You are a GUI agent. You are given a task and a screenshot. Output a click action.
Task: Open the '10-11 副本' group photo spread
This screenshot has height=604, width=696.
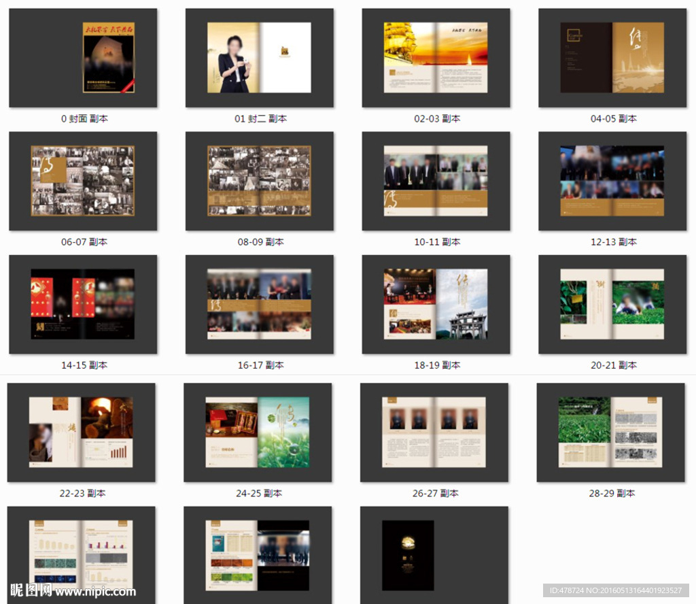tap(436, 181)
